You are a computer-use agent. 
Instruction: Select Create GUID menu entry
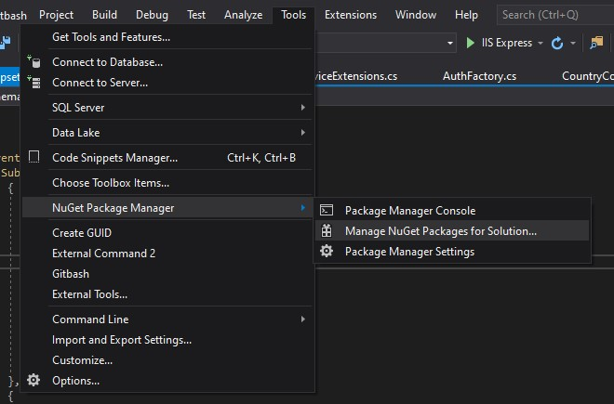[x=82, y=233]
